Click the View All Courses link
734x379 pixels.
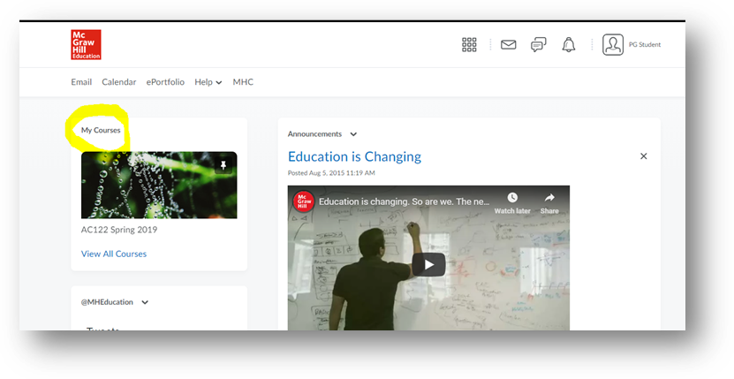pos(114,254)
